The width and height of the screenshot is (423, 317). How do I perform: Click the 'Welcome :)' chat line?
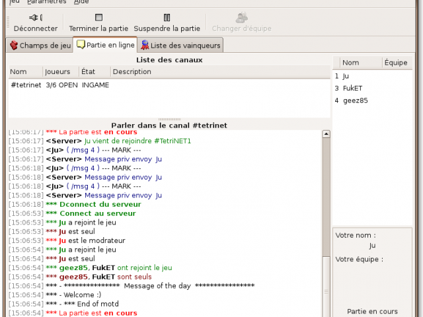click(55, 295)
